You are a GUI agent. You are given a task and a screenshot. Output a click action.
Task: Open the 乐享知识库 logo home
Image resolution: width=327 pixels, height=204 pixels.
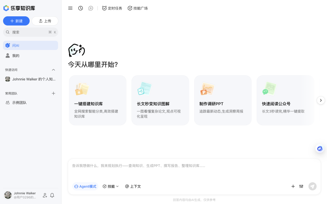click(x=19, y=8)
